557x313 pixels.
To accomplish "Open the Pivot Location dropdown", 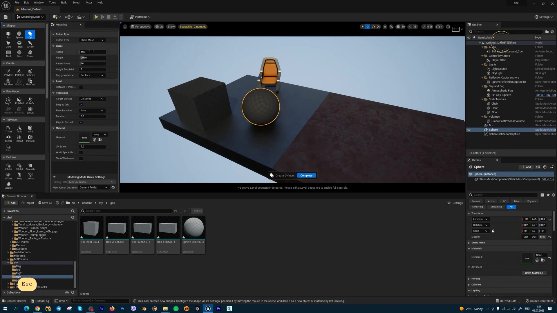I will pyautogui.click(x=92, y=110).
